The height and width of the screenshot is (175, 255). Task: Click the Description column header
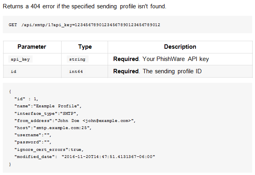coord(180,47)
